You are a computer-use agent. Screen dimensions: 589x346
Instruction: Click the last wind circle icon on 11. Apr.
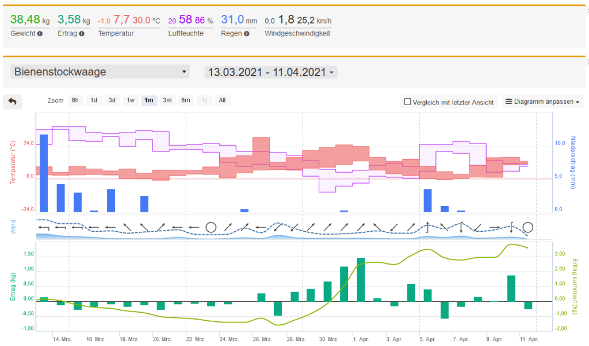[x=527, y=227]
